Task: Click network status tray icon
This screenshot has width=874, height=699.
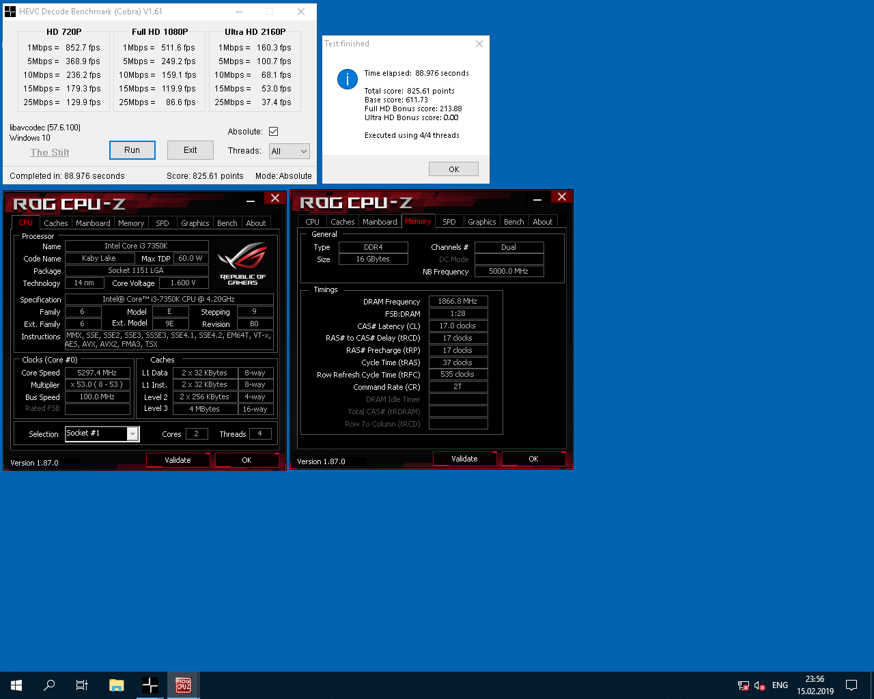Action: [744, 685]
